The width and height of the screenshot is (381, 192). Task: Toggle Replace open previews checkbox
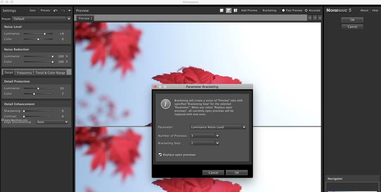(x=160, y=155)
